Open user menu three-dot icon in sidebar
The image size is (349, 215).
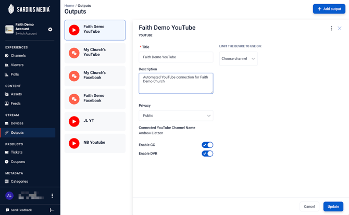52,196
